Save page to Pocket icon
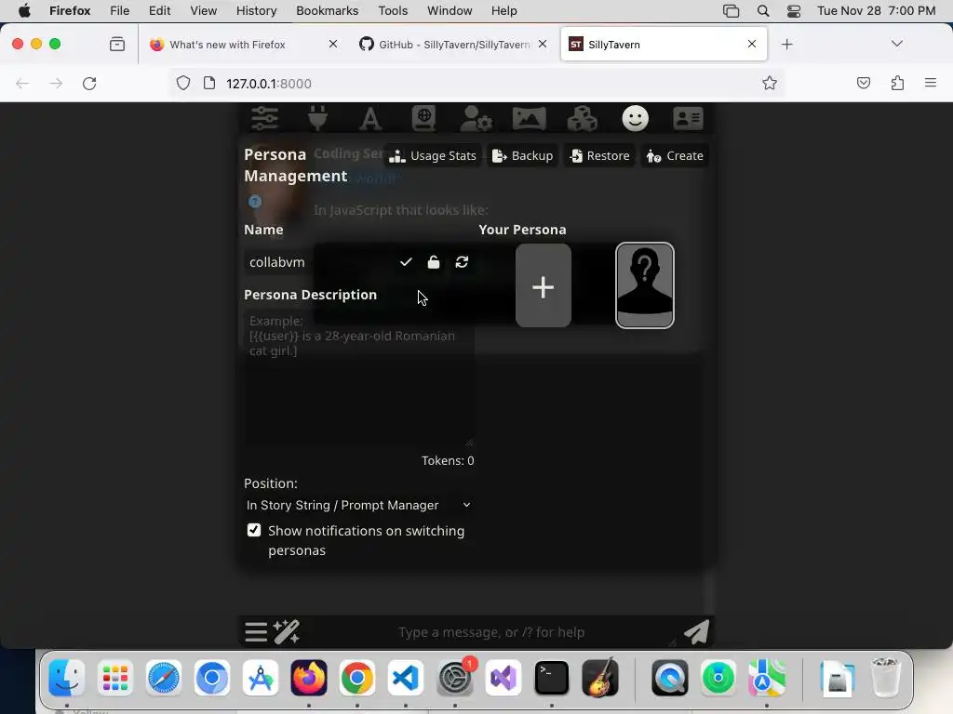953x714 pixels. pyautogui.click(x=864, y=83)
